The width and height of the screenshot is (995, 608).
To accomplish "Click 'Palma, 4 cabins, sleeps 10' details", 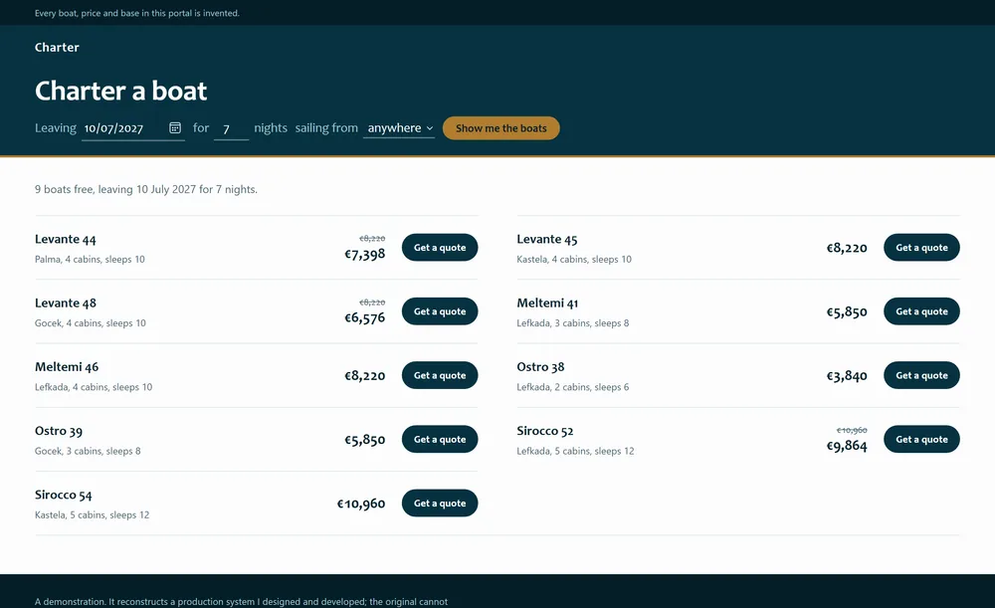I will pyautogui.click(x=90, y=259).
